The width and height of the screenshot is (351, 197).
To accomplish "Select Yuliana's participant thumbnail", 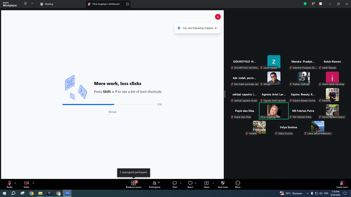I will point(259,128).
